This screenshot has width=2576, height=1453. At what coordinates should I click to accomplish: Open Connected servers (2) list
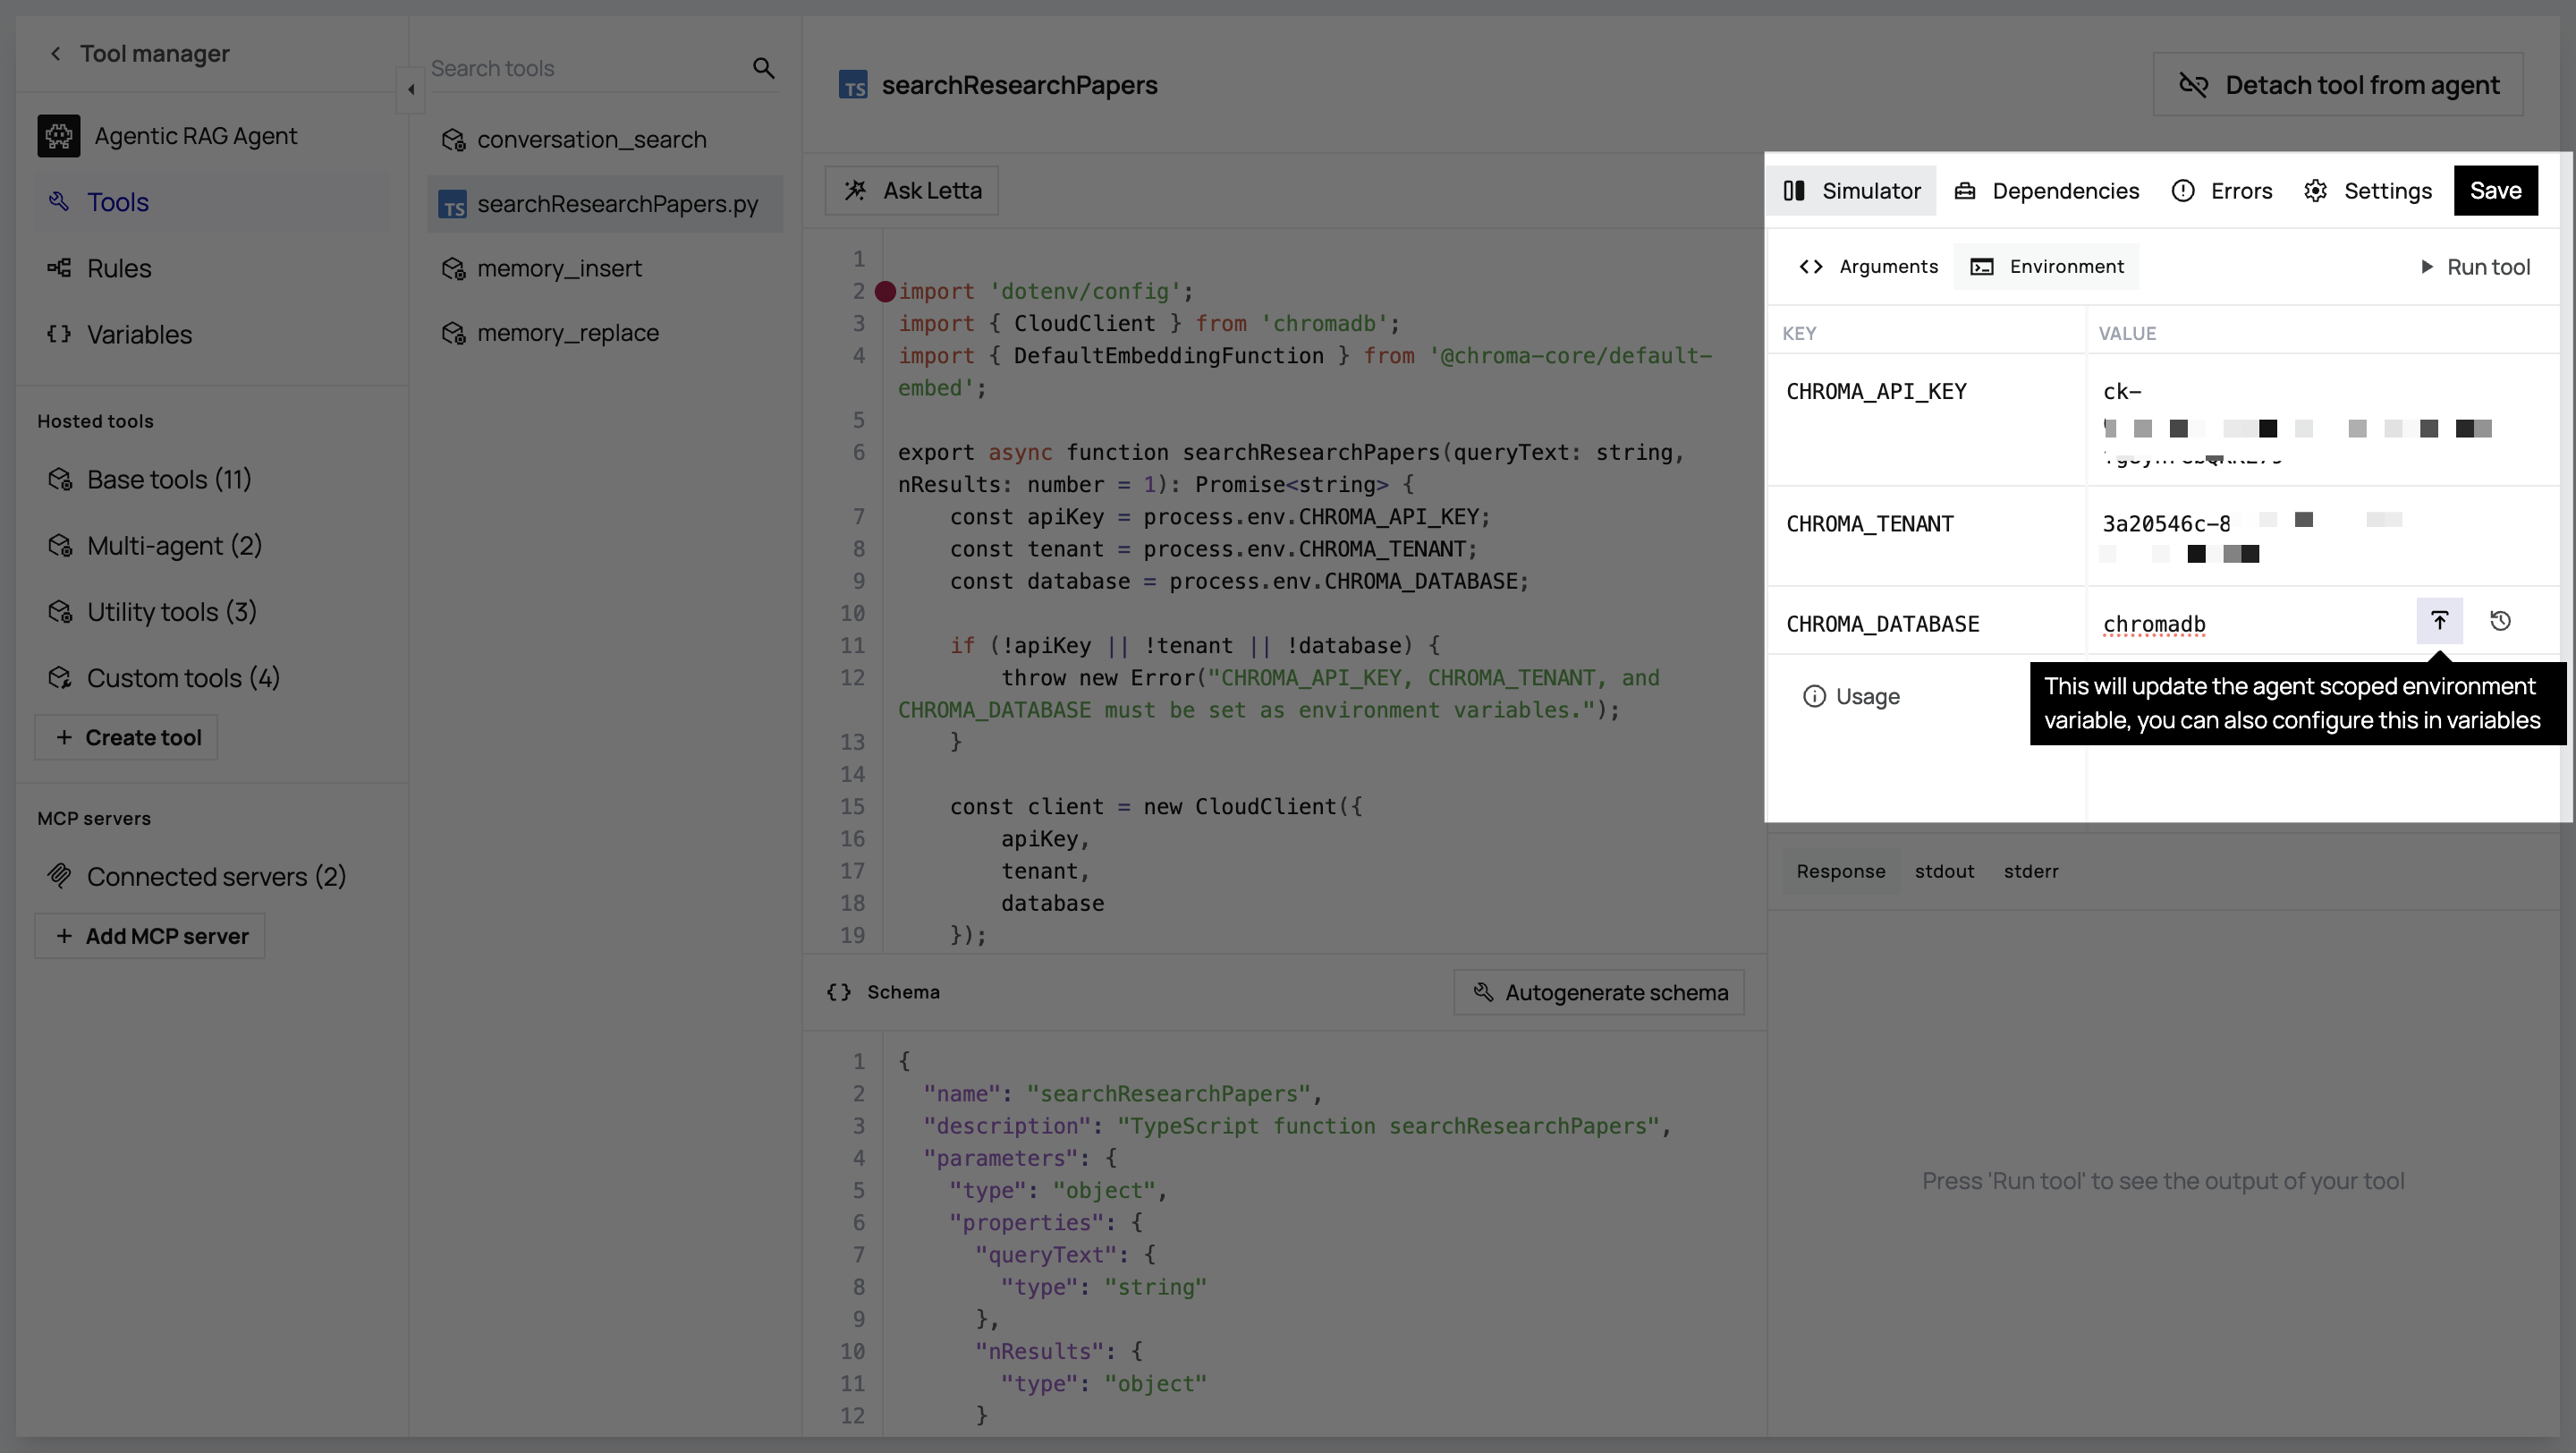tap(216, 877)
